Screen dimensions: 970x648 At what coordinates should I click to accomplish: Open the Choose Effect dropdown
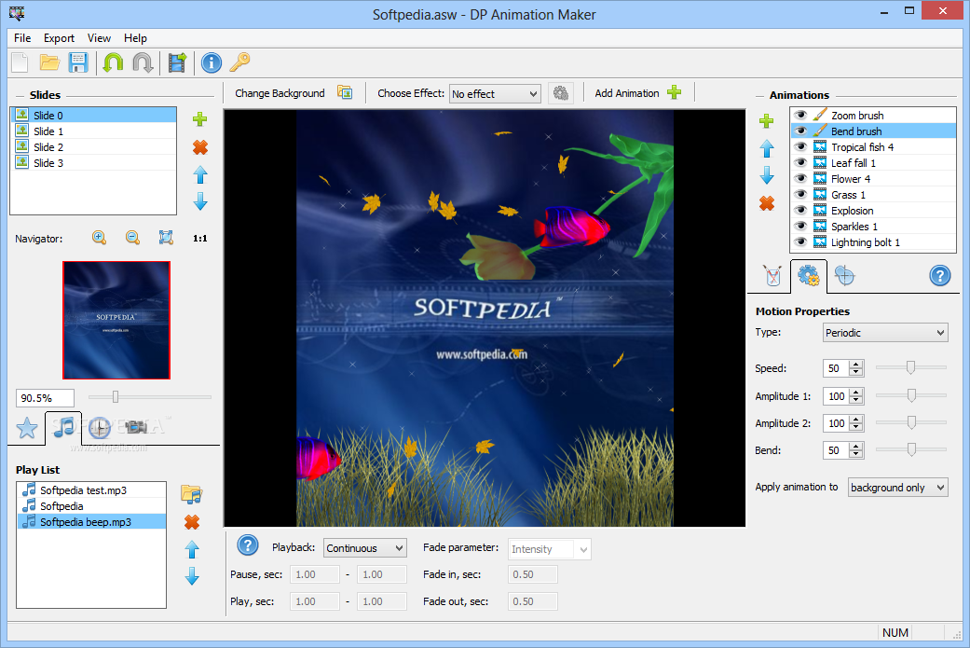coord(495,94)
